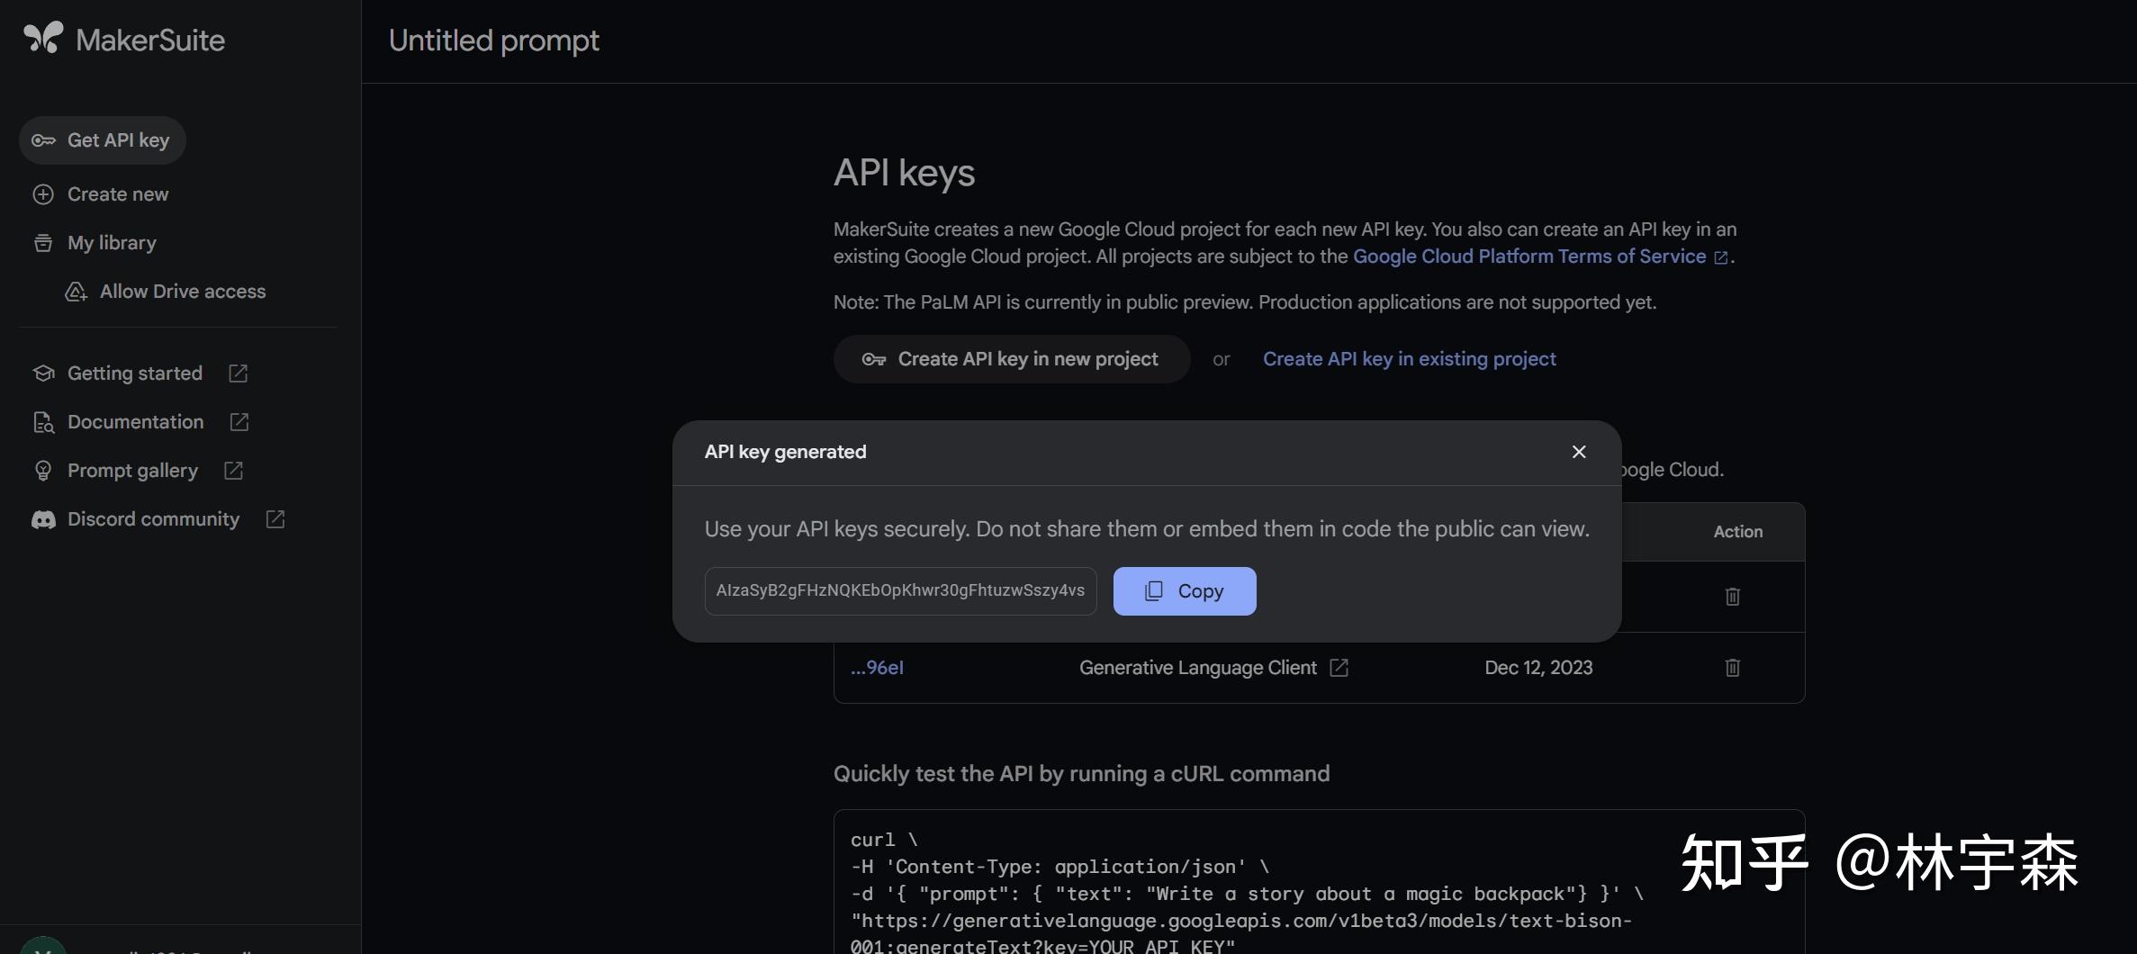Close the API key generated dialog
This screenshot has width=2137, height=954.
[1579, 452]
